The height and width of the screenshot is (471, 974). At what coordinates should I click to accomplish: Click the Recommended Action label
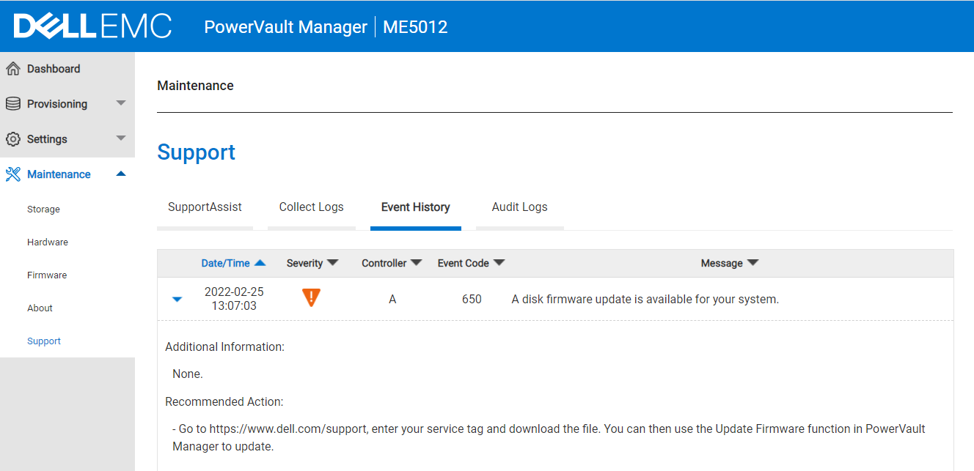(x=224, y=402)
